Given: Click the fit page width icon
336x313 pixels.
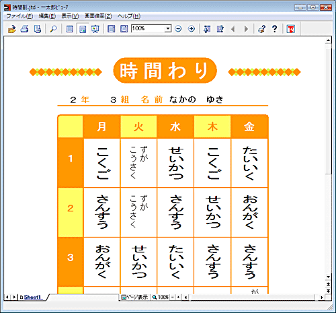Looking at the screenshot, I should pyautogui.click(x=112, y=29).
